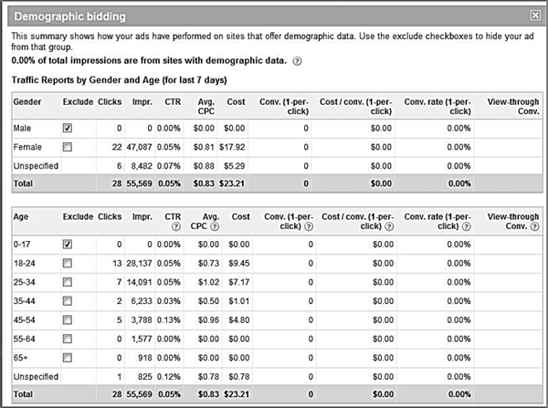Viewport: 548px width, 408px height.
Task: Click help icon beside demographic data impressions text
Action: pos(297,61)
